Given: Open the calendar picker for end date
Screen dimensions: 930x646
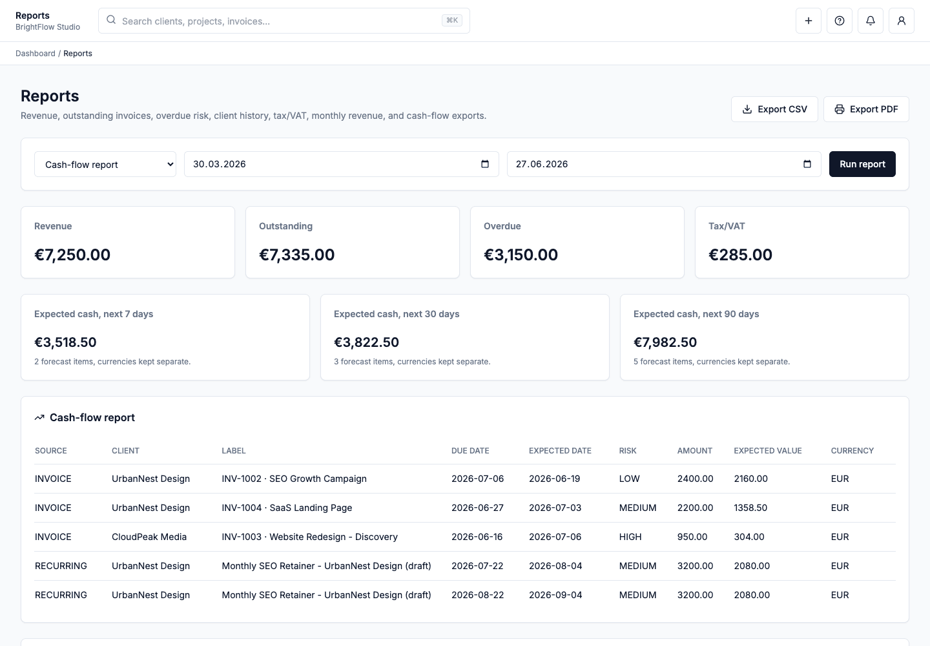Looking at the screenshot, I should pyautogui.click(x=807, y=164).
